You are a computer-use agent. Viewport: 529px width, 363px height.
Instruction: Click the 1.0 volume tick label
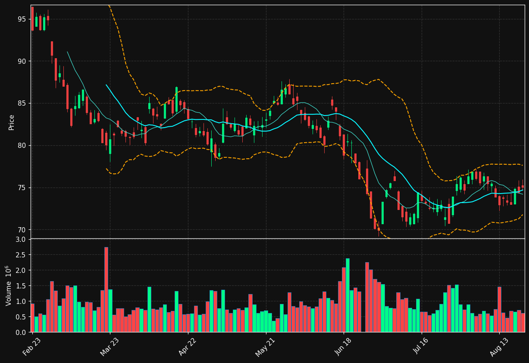pyautogui.click(x=22, y=301)
